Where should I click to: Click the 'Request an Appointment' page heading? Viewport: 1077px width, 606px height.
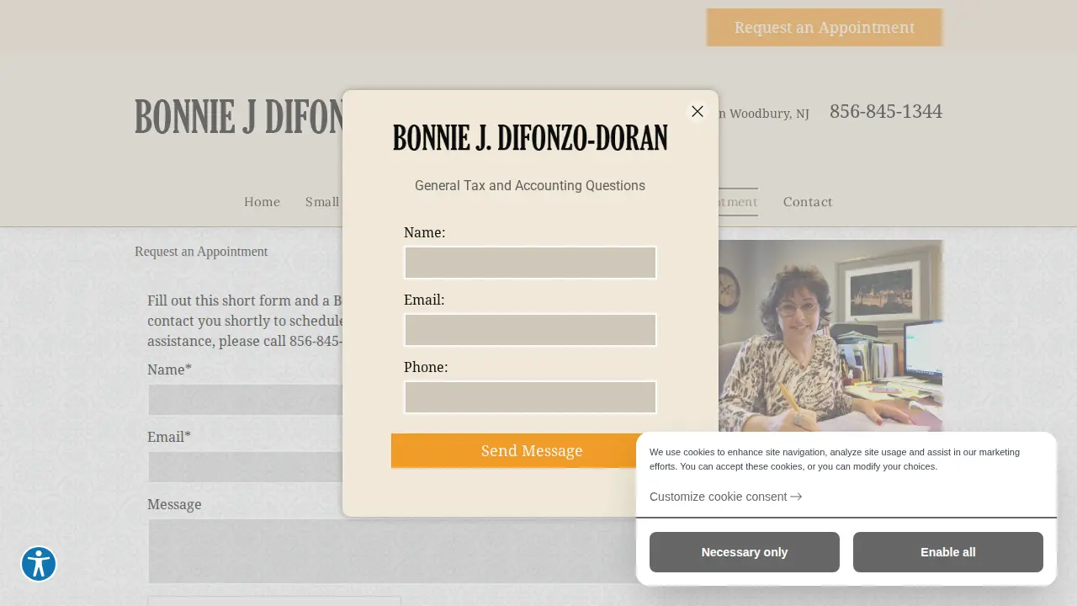coord(201,252)
